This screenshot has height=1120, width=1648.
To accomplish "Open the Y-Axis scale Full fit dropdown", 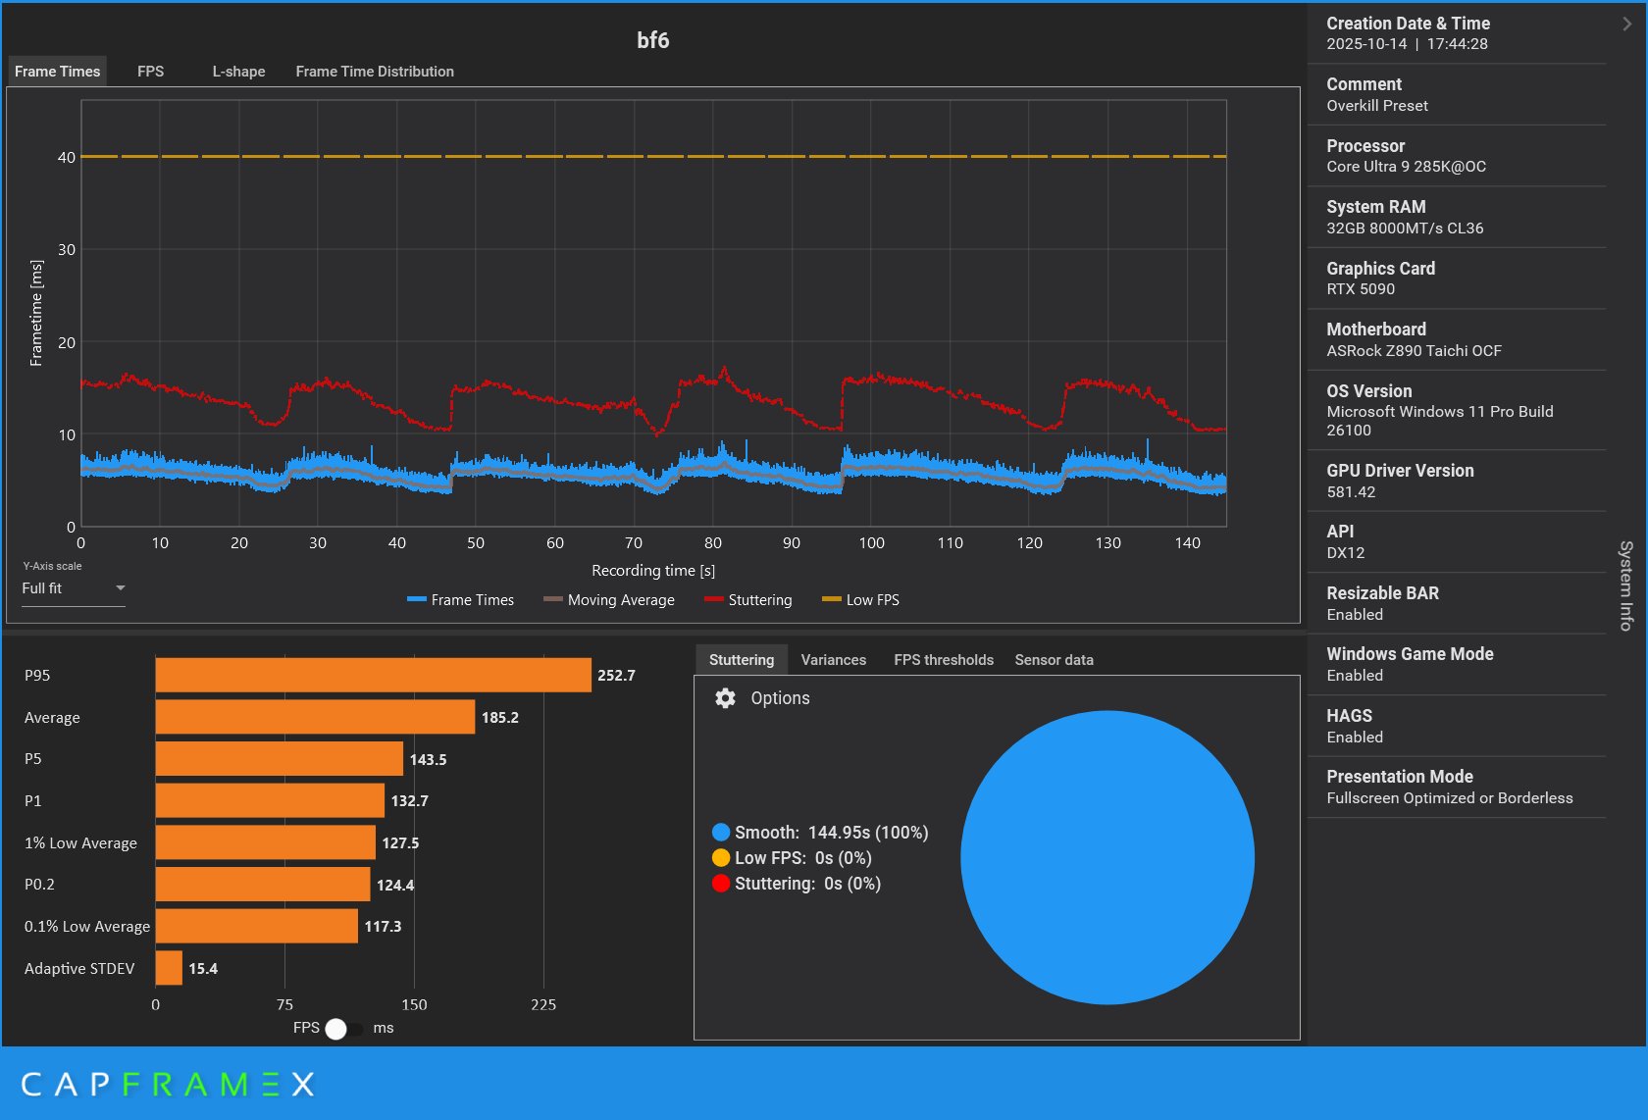I will pos(74,588).
